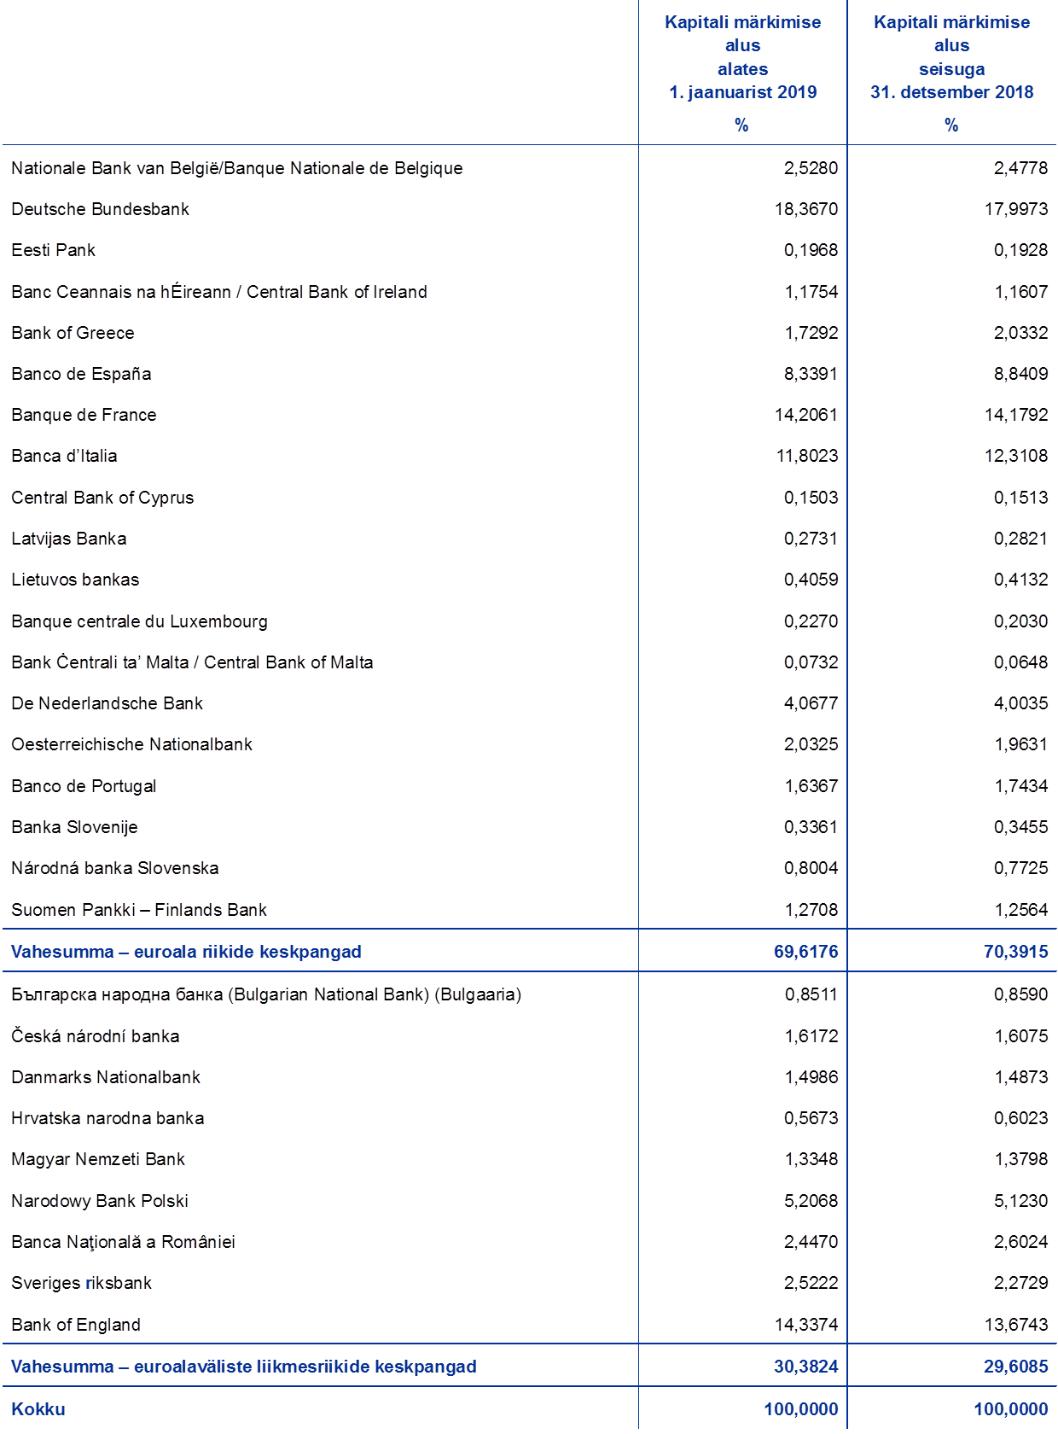Select the Banque centrale du Luxembourg label
The image size is (1058, 1434).
pyautogui.click(x=139, y=621)
